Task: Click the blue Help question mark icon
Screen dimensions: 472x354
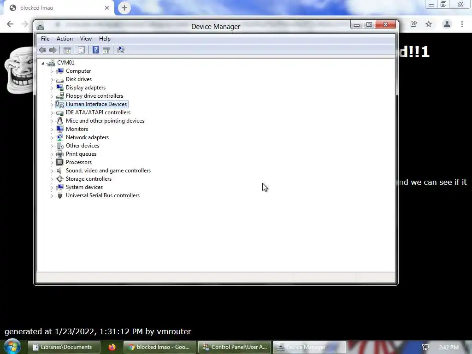Action: (95, 50)
